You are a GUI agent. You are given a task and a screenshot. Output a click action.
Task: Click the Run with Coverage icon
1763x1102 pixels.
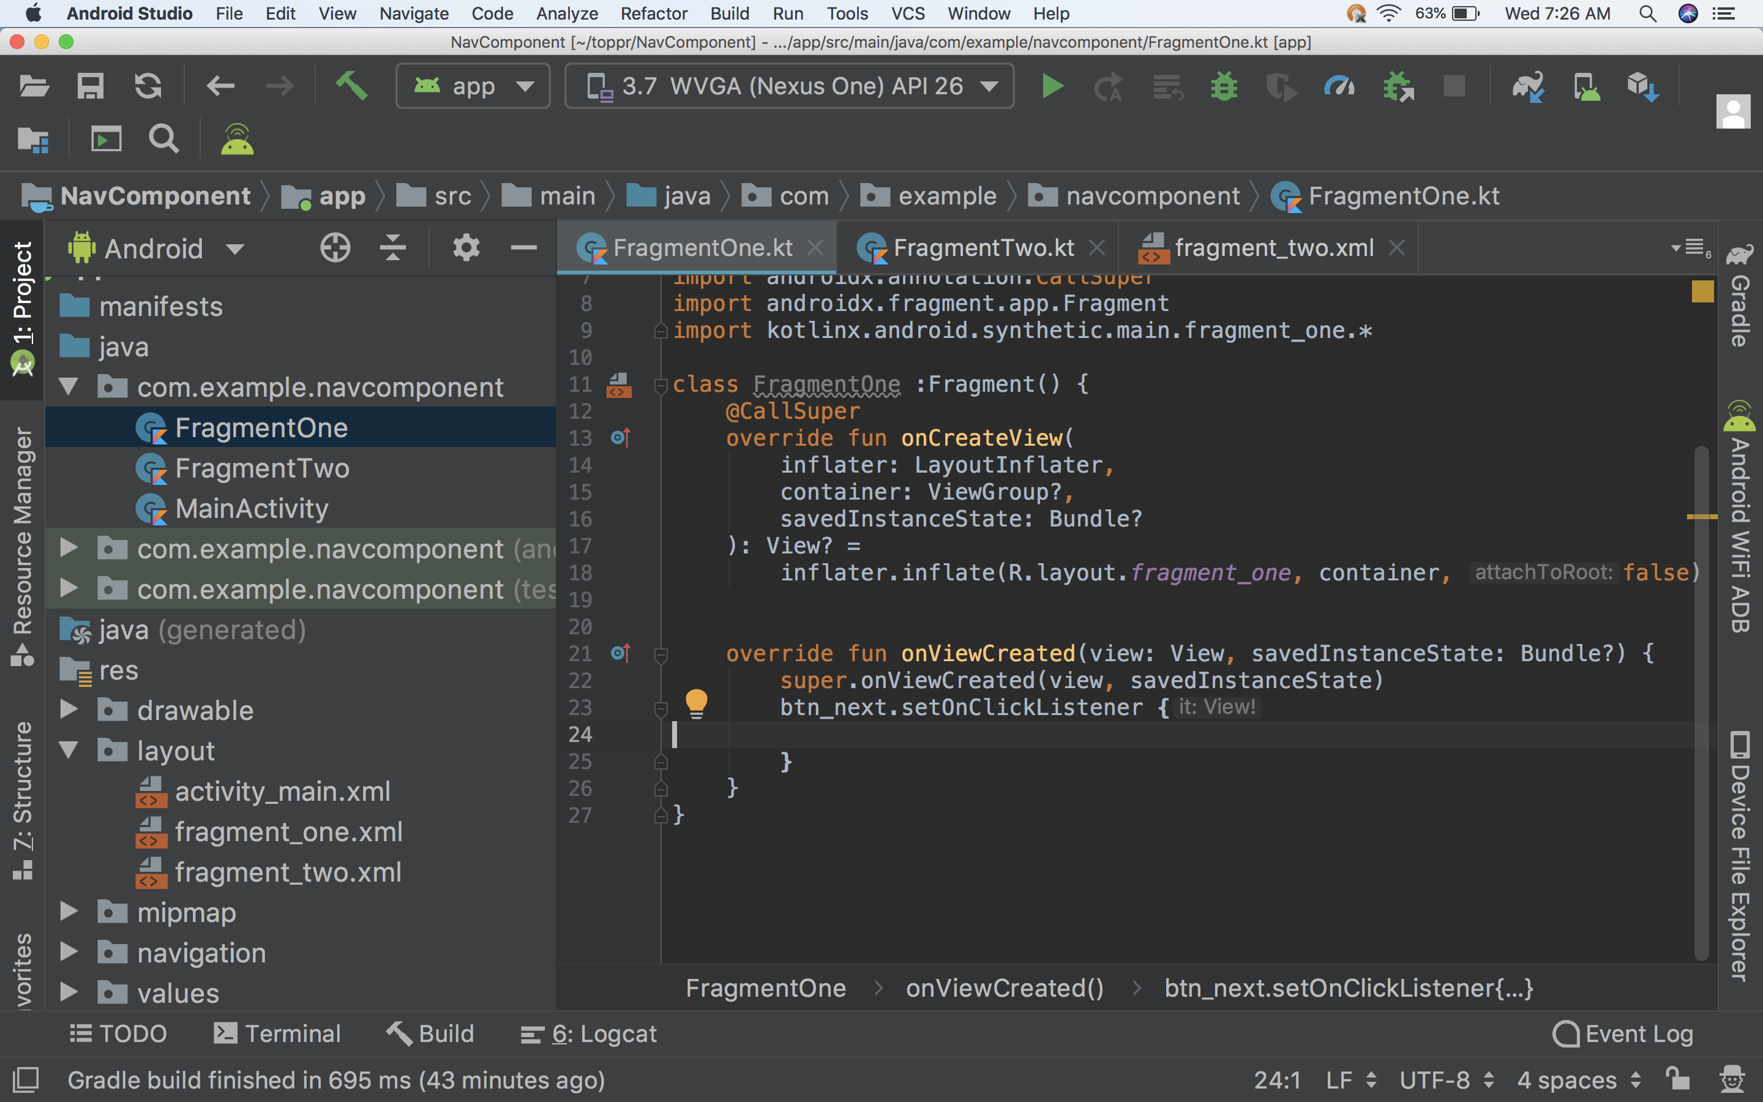click(1281, 87)
